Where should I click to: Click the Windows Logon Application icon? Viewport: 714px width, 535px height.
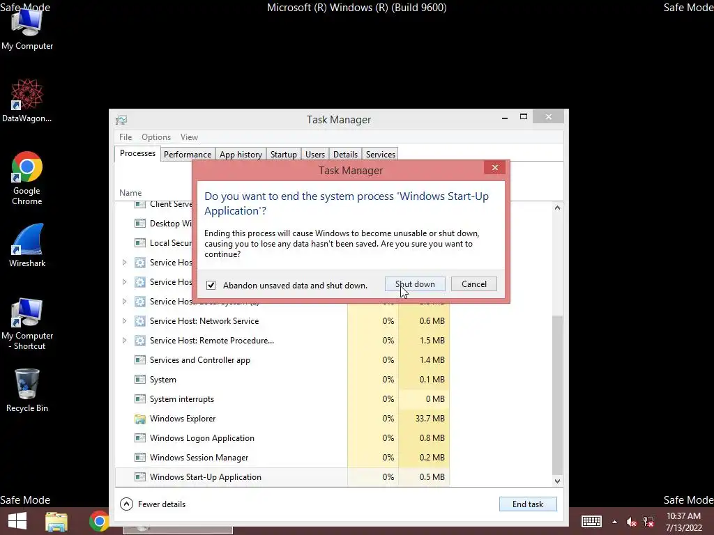click(139, 438)
